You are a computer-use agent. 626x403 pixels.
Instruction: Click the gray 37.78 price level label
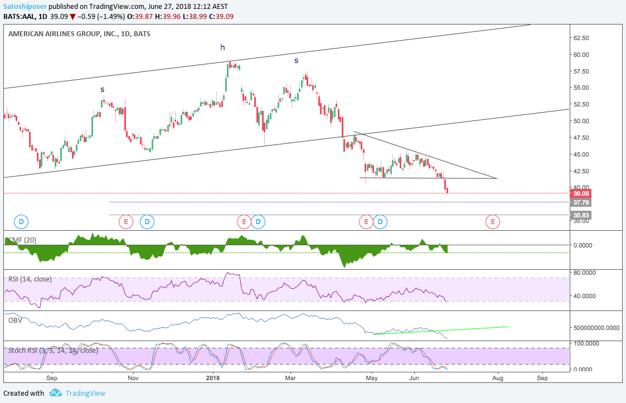(581, 202)
